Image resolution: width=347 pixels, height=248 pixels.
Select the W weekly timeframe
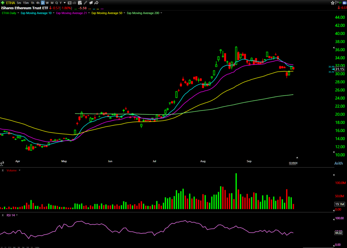pyautogui.click(x=47, y=3)
